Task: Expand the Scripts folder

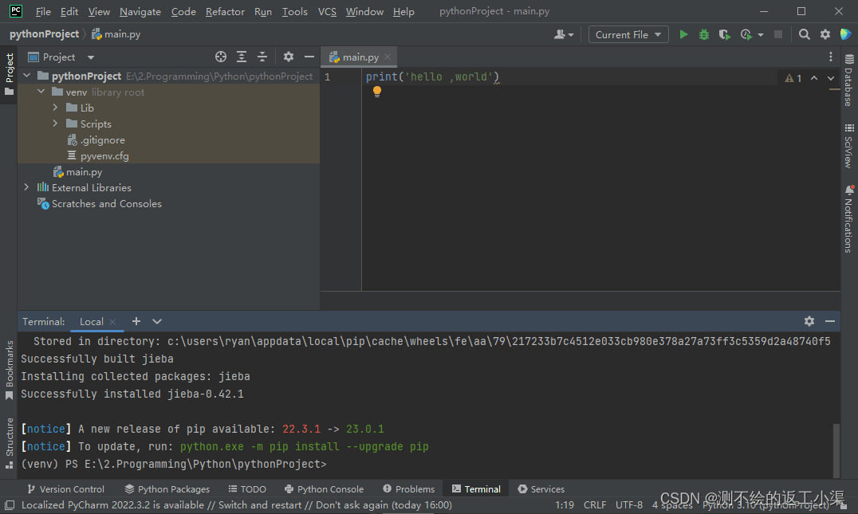Action: coord(55,123)
